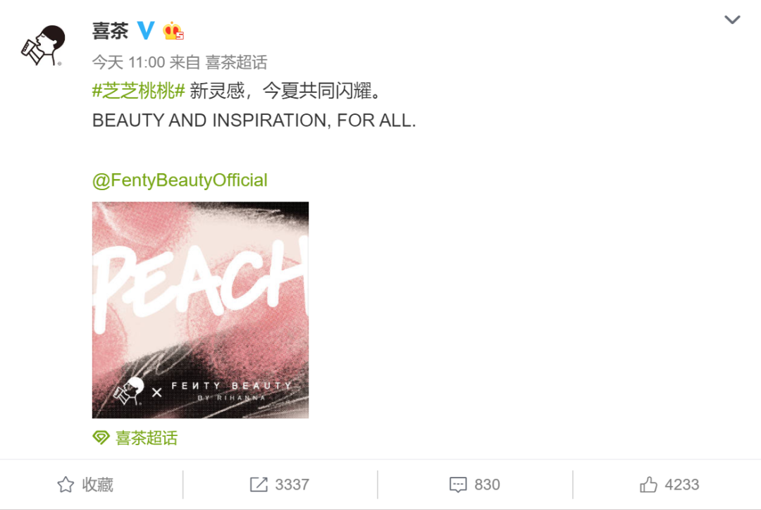The width and height of the screenshot is (761, 510).
Task: Open the HEYTEA profile avatar
Action: tap(43, 45)
